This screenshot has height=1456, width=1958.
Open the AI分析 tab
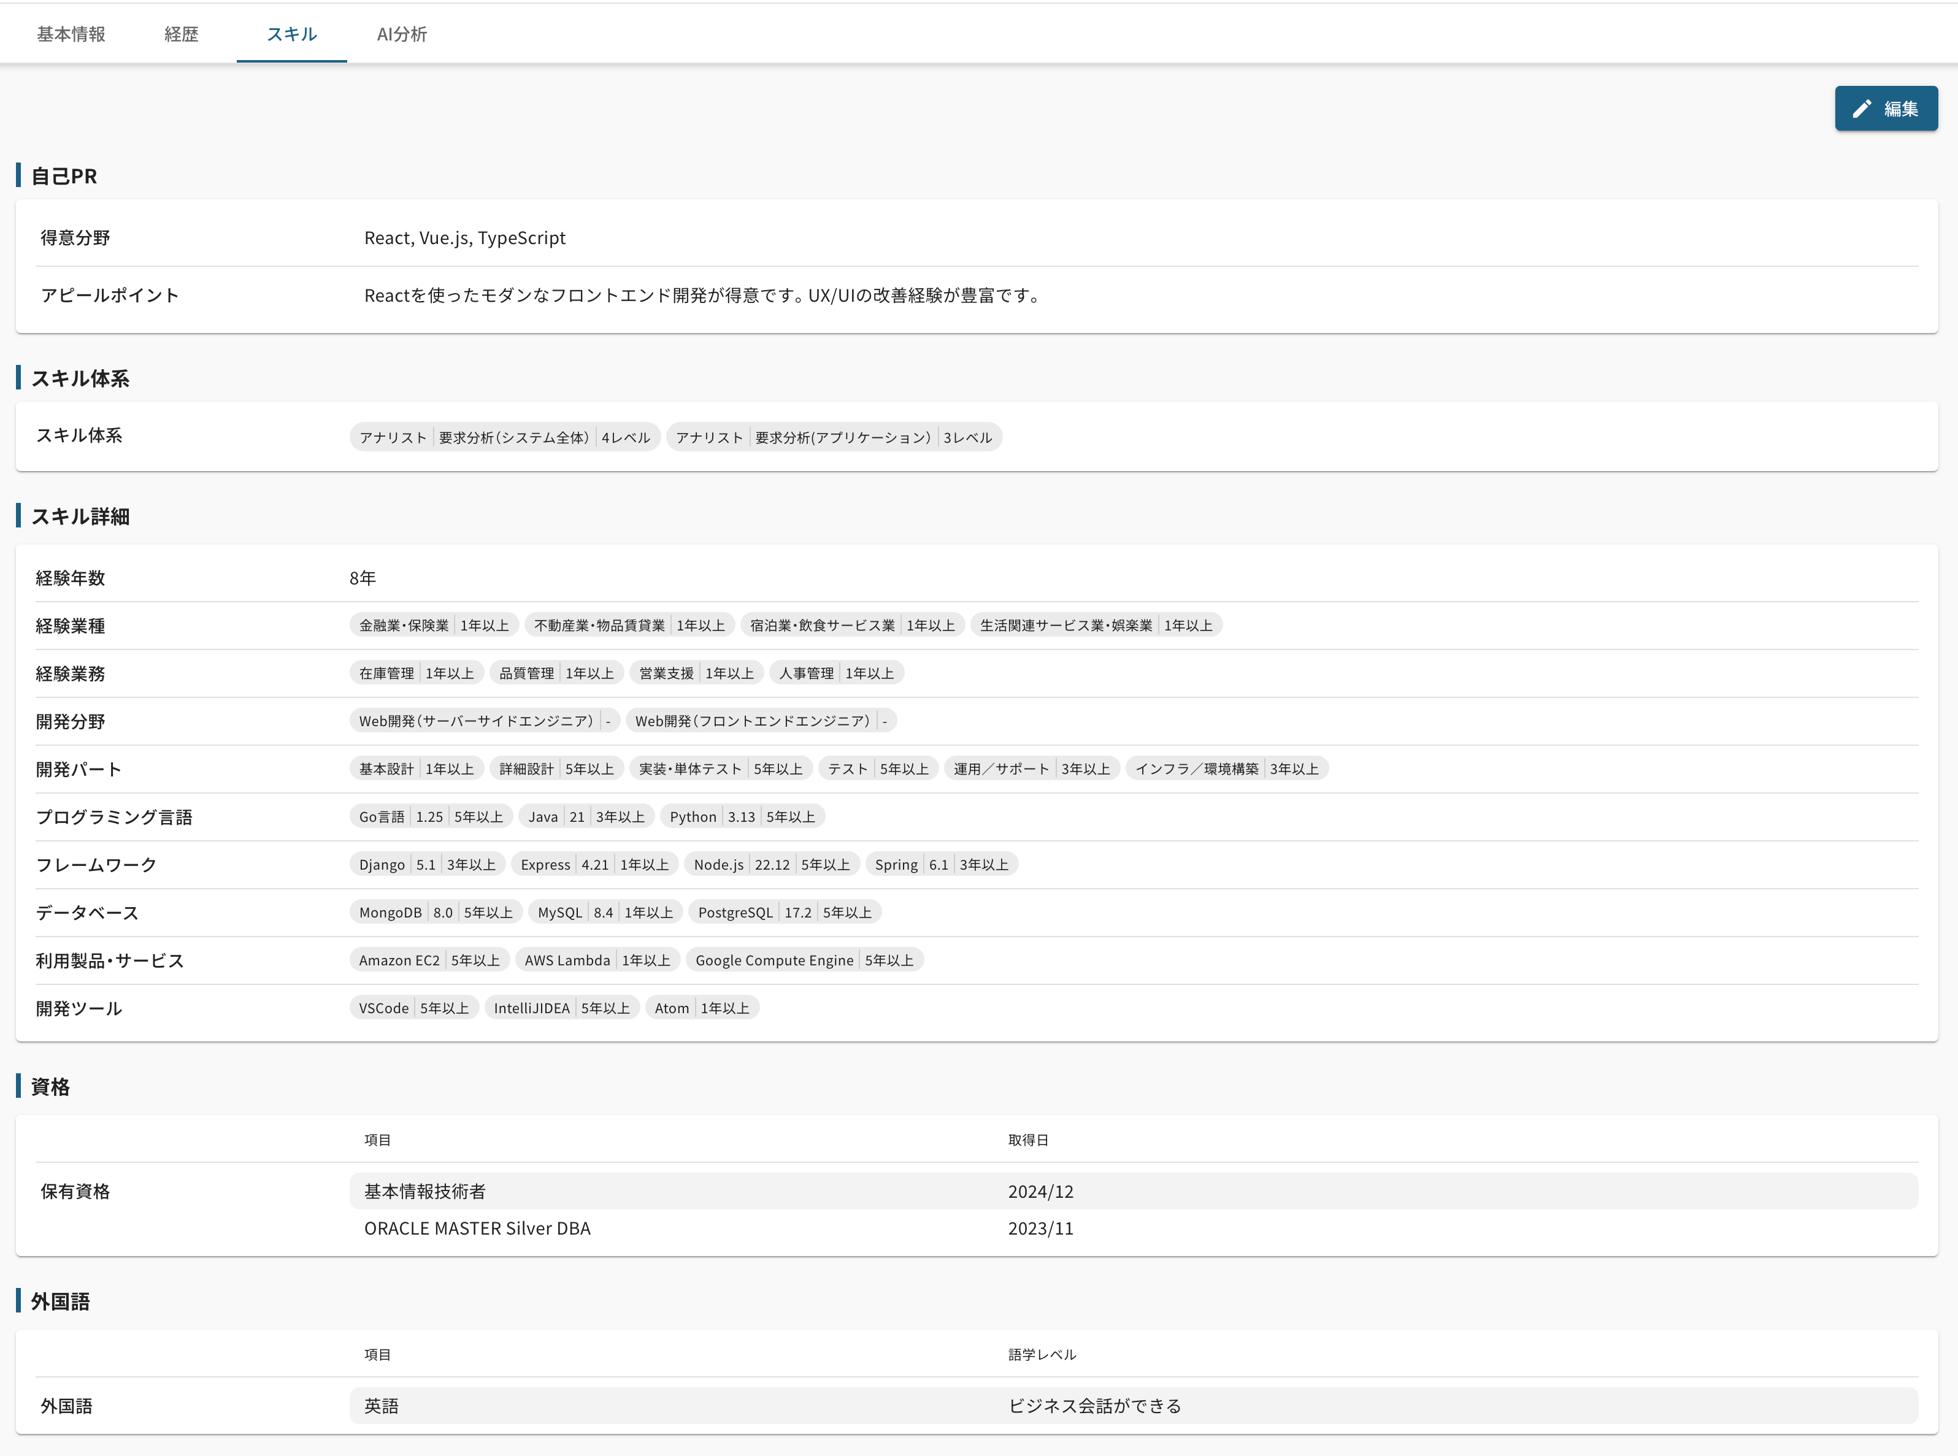click(x=401, y=34)
